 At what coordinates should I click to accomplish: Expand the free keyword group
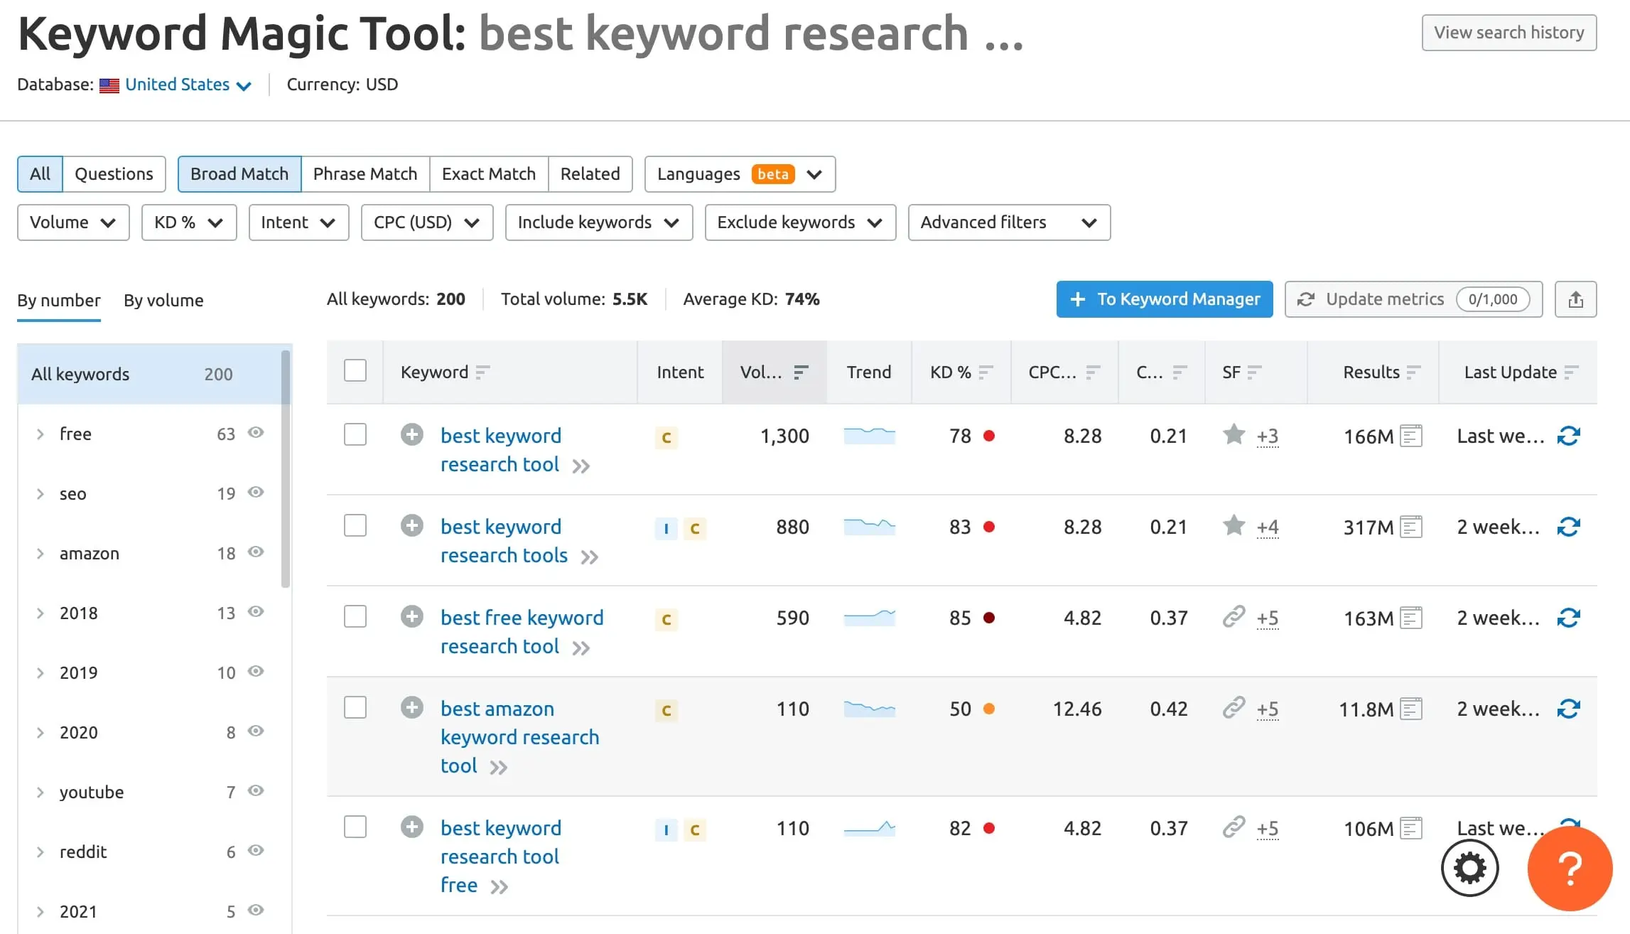[41, 434]
